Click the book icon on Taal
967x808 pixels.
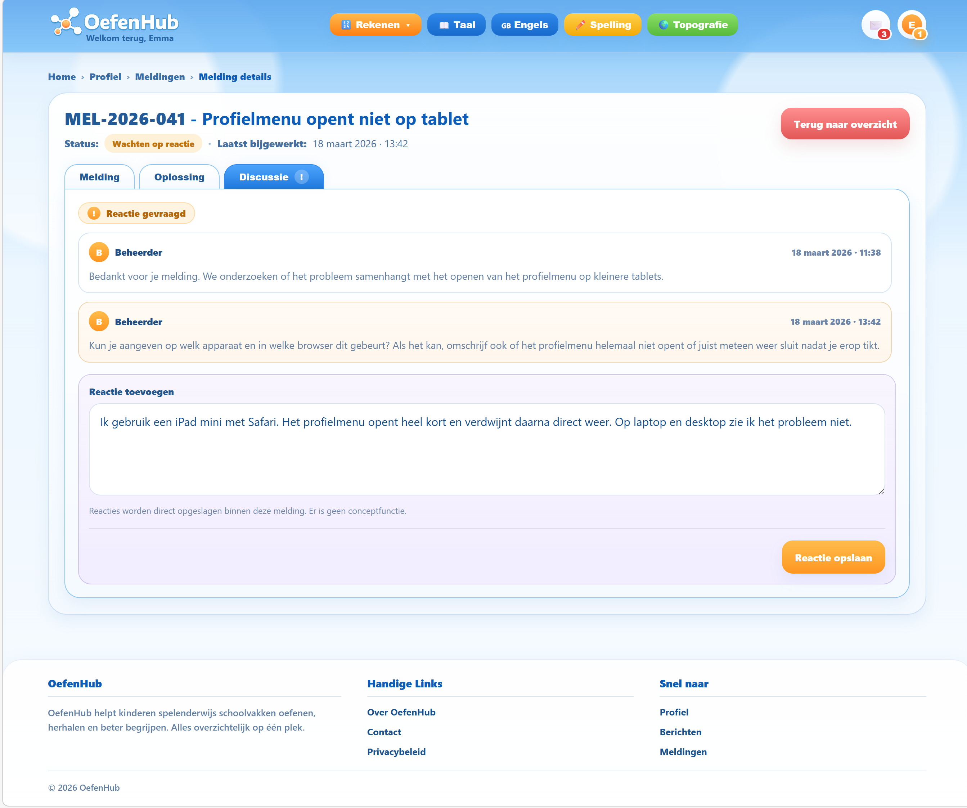(x=444, y=25)
